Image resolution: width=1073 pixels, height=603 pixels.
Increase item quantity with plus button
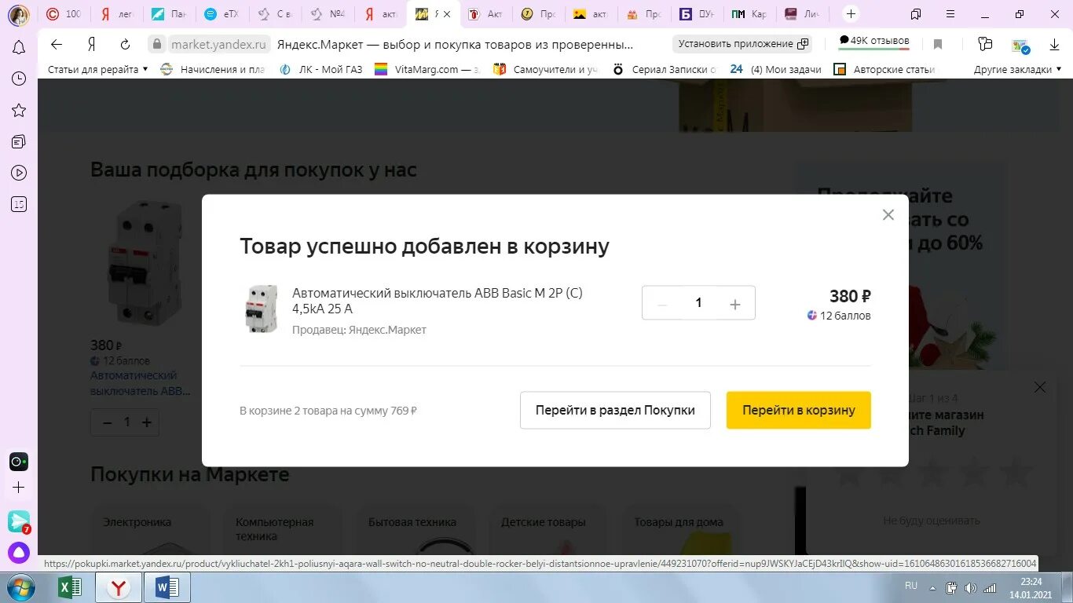[735, 304]
